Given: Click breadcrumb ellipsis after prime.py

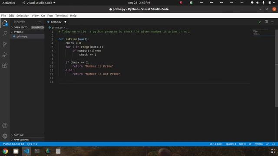Looking at the screenshot, I should click(67, 28).
